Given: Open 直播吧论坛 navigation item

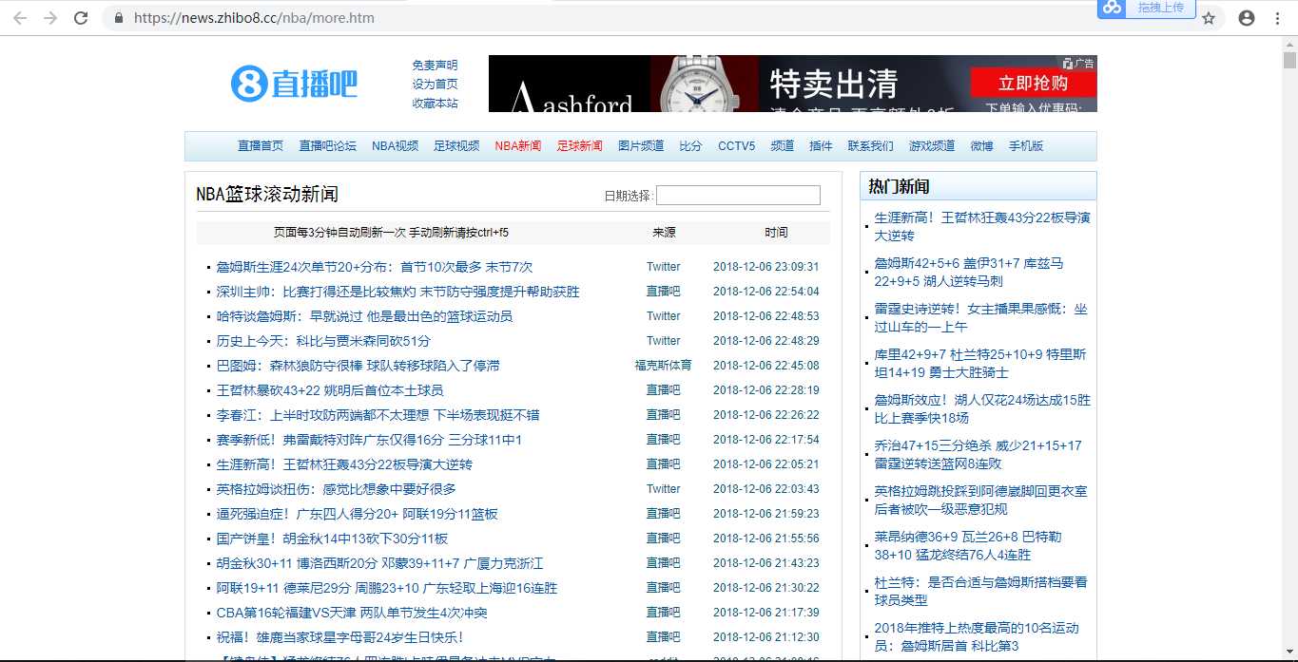Looking at the screenshot, I should (x=328, y=146).
